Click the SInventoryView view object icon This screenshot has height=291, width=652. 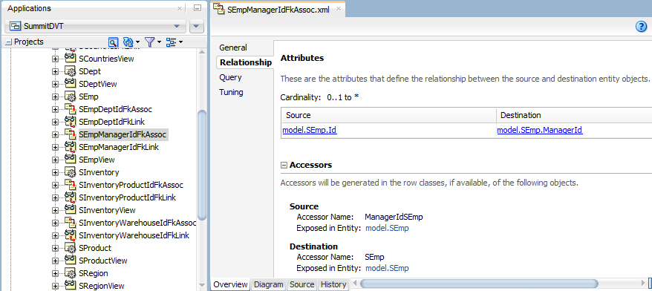70,210
